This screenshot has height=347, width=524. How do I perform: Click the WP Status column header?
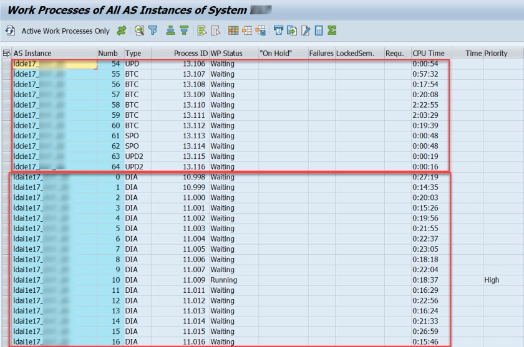pyautogui.click(x=226, y=54)
